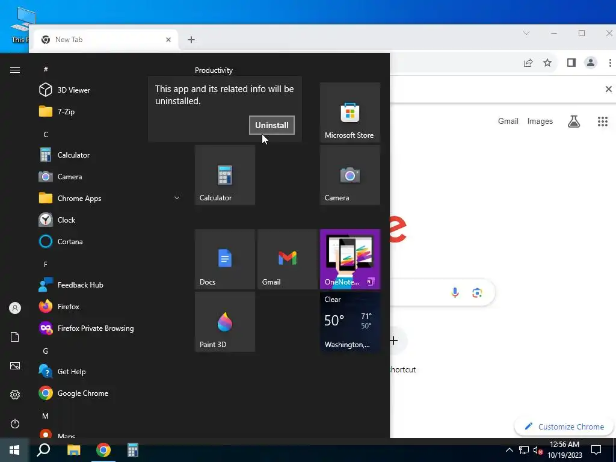The height and width of the screenshot is (462, 616).
Task: Open Documents from the Start sidebar
Action: click(15, 337)
